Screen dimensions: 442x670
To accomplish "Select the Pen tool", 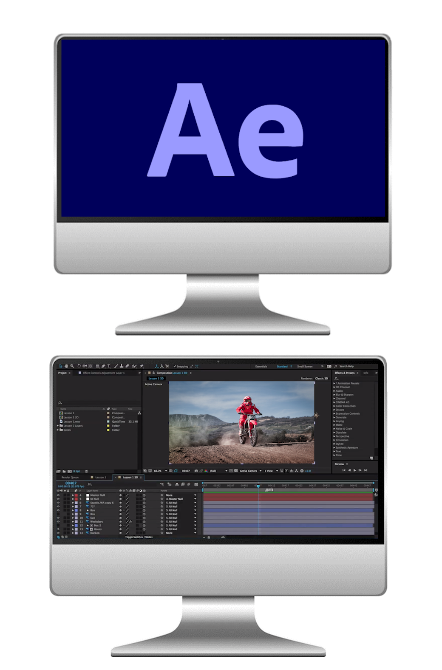I will coord(103,366).
